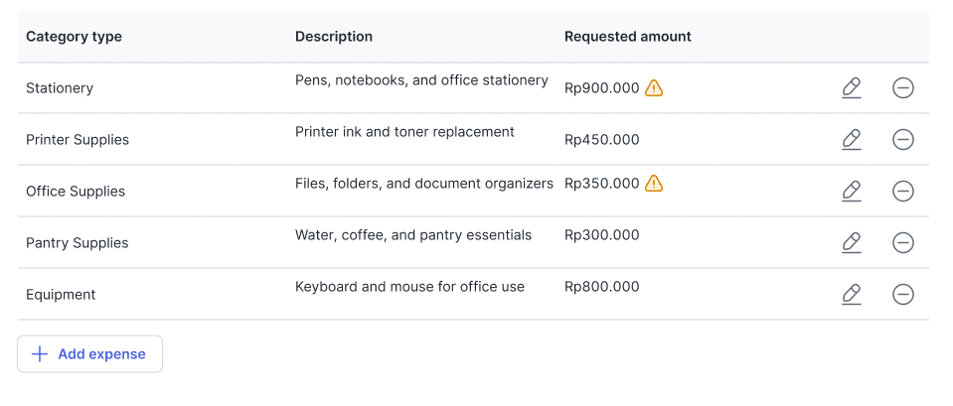Viewport: 953px width, 406px height.
Task: Edit the Office Supplies expense
Action: 851,192
